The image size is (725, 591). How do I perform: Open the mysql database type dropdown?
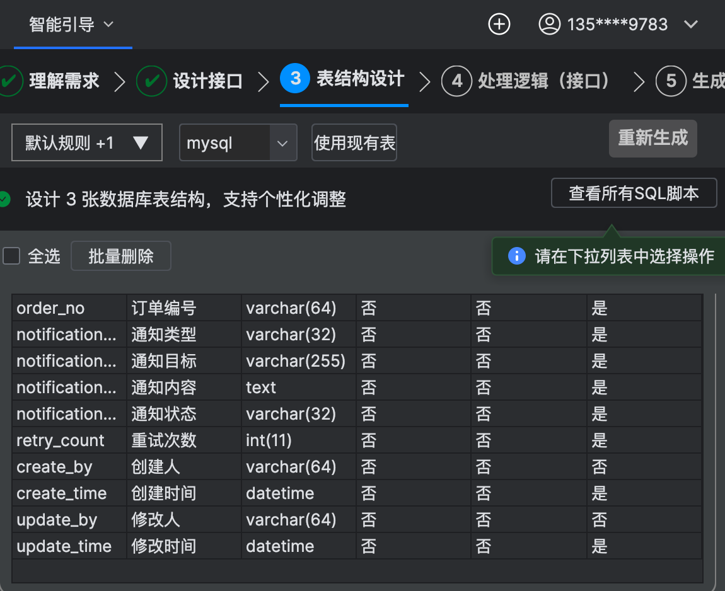[238, 142]
